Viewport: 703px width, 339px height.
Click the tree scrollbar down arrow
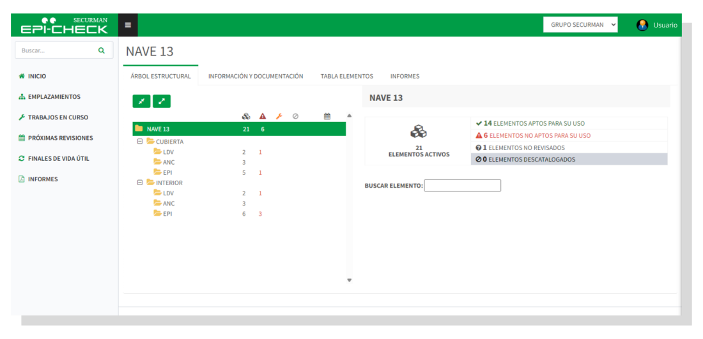coord(349,280)
